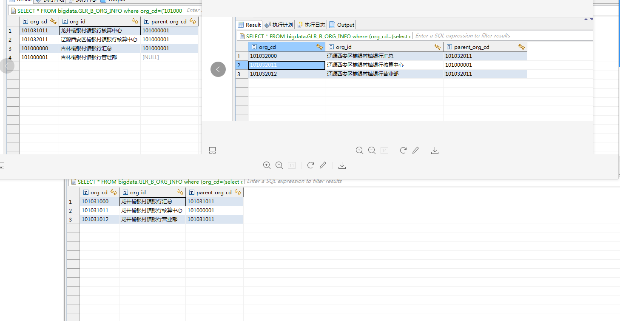
Task: Sort org_cd column in 辽源西安区 results table
Action: [x=319, y=47]
